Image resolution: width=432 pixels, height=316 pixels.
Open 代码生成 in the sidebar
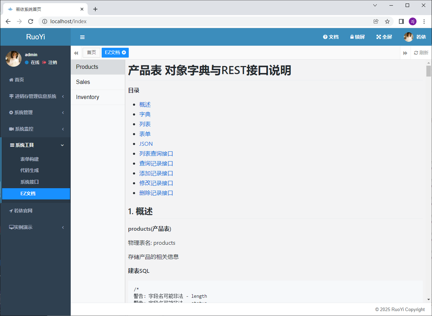tap(30, 170)
